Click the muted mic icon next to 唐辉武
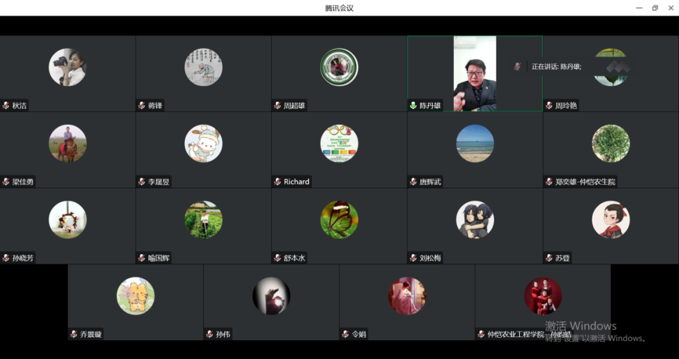679x359 pixels. point(413,181)
